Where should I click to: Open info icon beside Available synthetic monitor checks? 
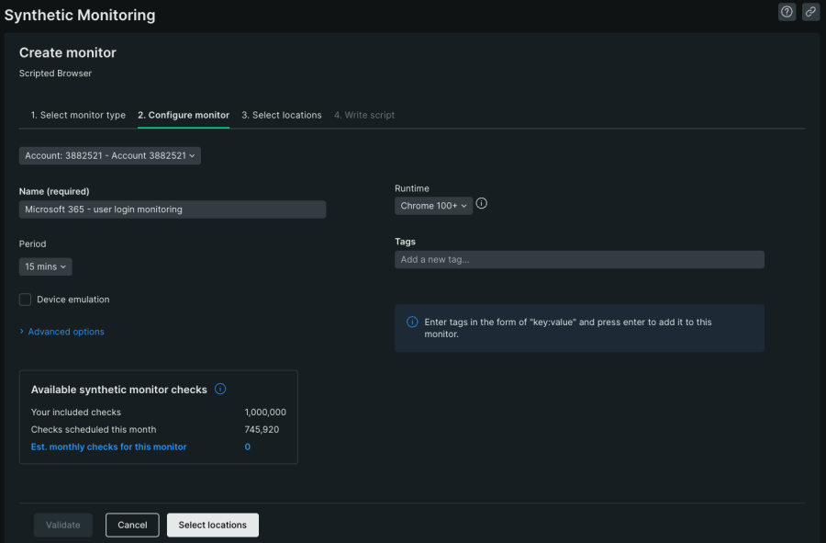(x=220, y=389)
